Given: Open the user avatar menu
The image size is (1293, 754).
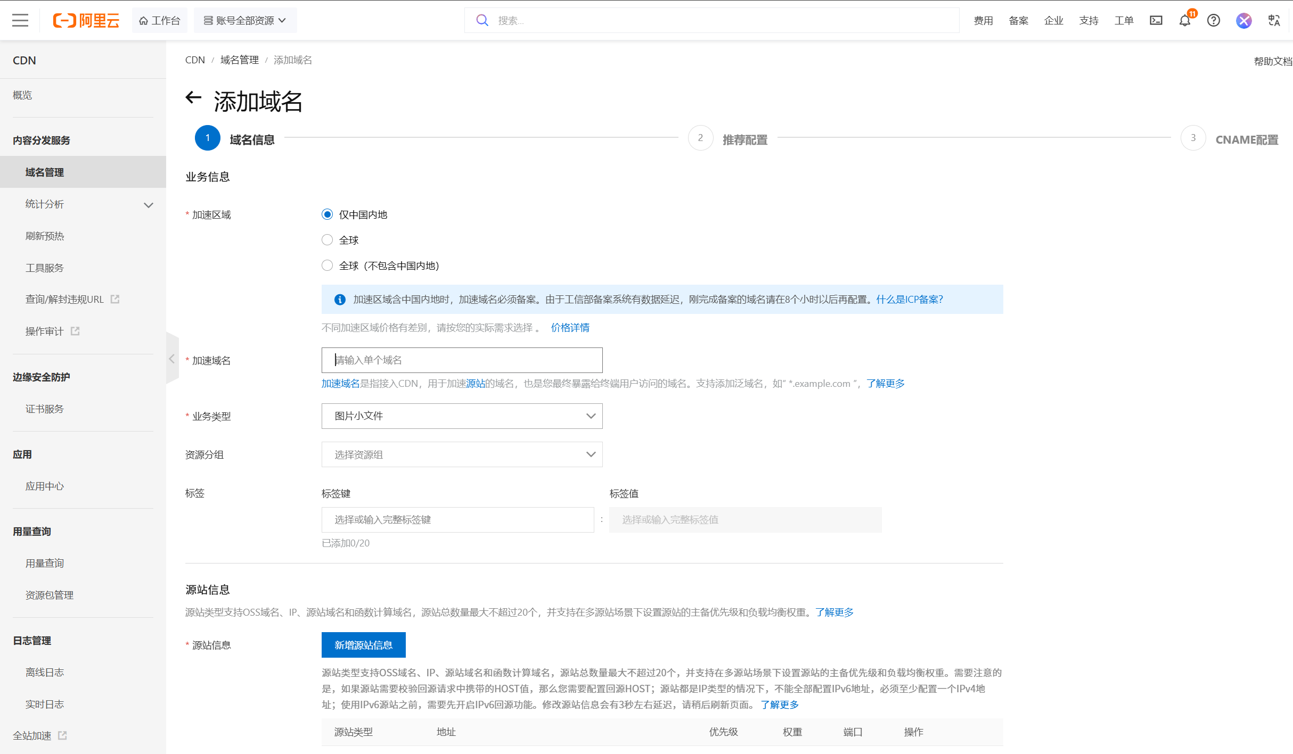Looking at the screenshot, I should click(x=1243, y=21).
